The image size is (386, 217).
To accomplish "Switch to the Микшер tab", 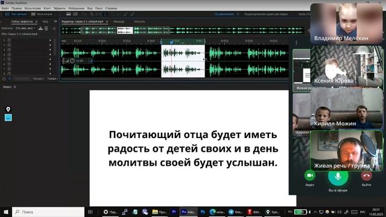I will 119,22.
